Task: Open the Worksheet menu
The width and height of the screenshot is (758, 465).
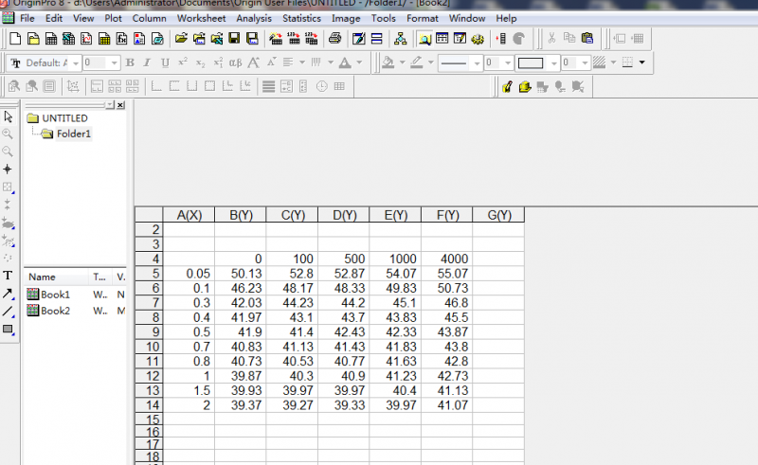Action: click(201, 18)
